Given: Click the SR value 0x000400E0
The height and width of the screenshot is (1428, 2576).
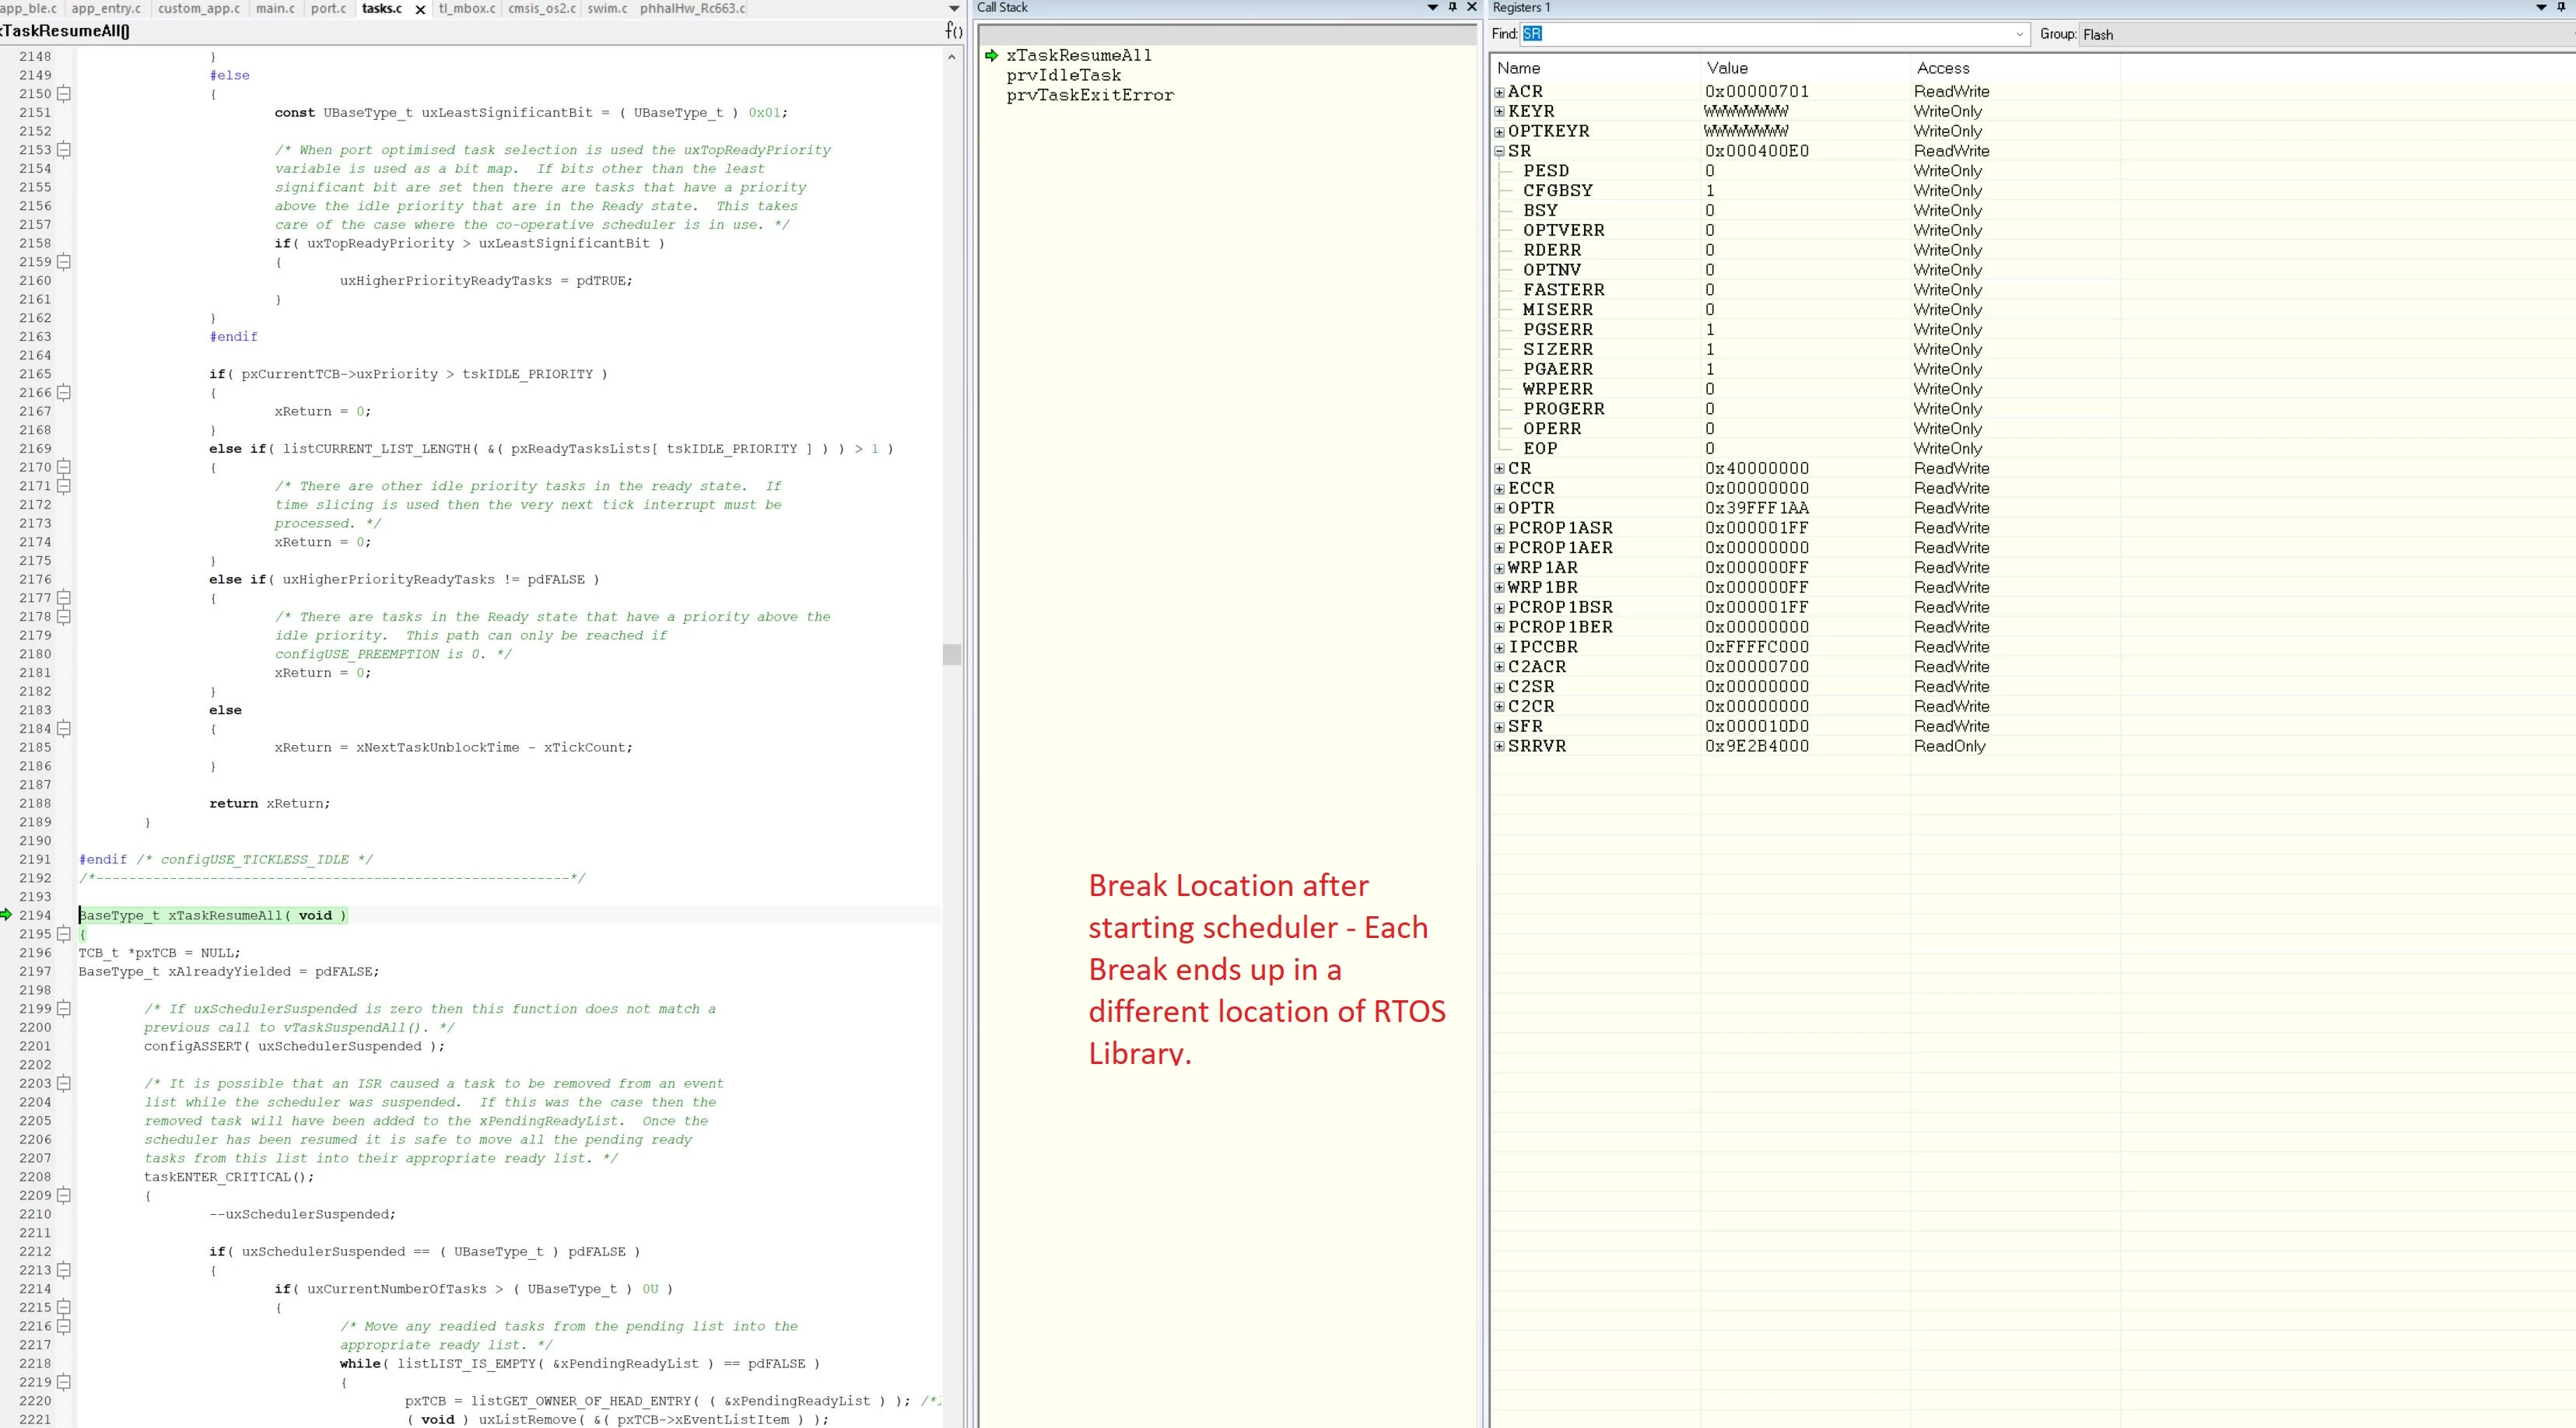Looking at the screenshot, I should click(1757, 151).
